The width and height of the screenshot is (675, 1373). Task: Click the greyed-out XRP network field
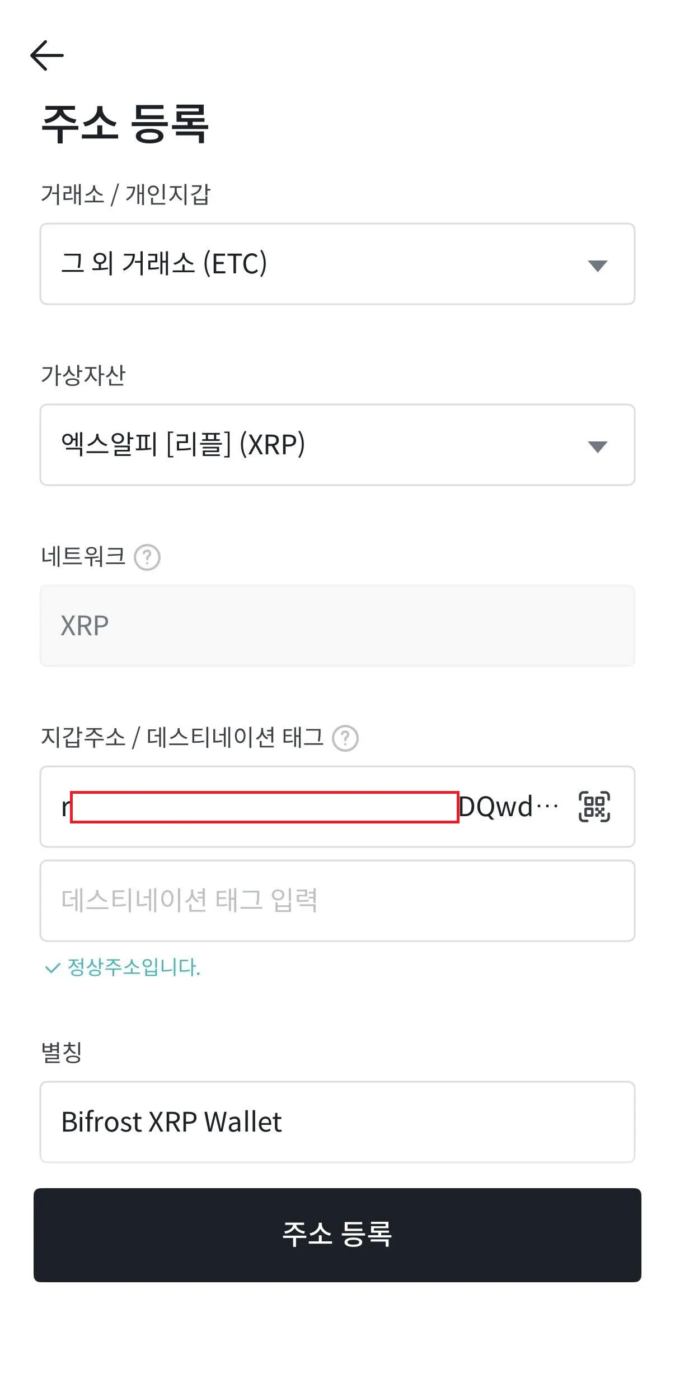point(337,626)
